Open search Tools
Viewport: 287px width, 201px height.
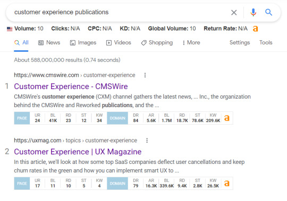tap(266, 42)
